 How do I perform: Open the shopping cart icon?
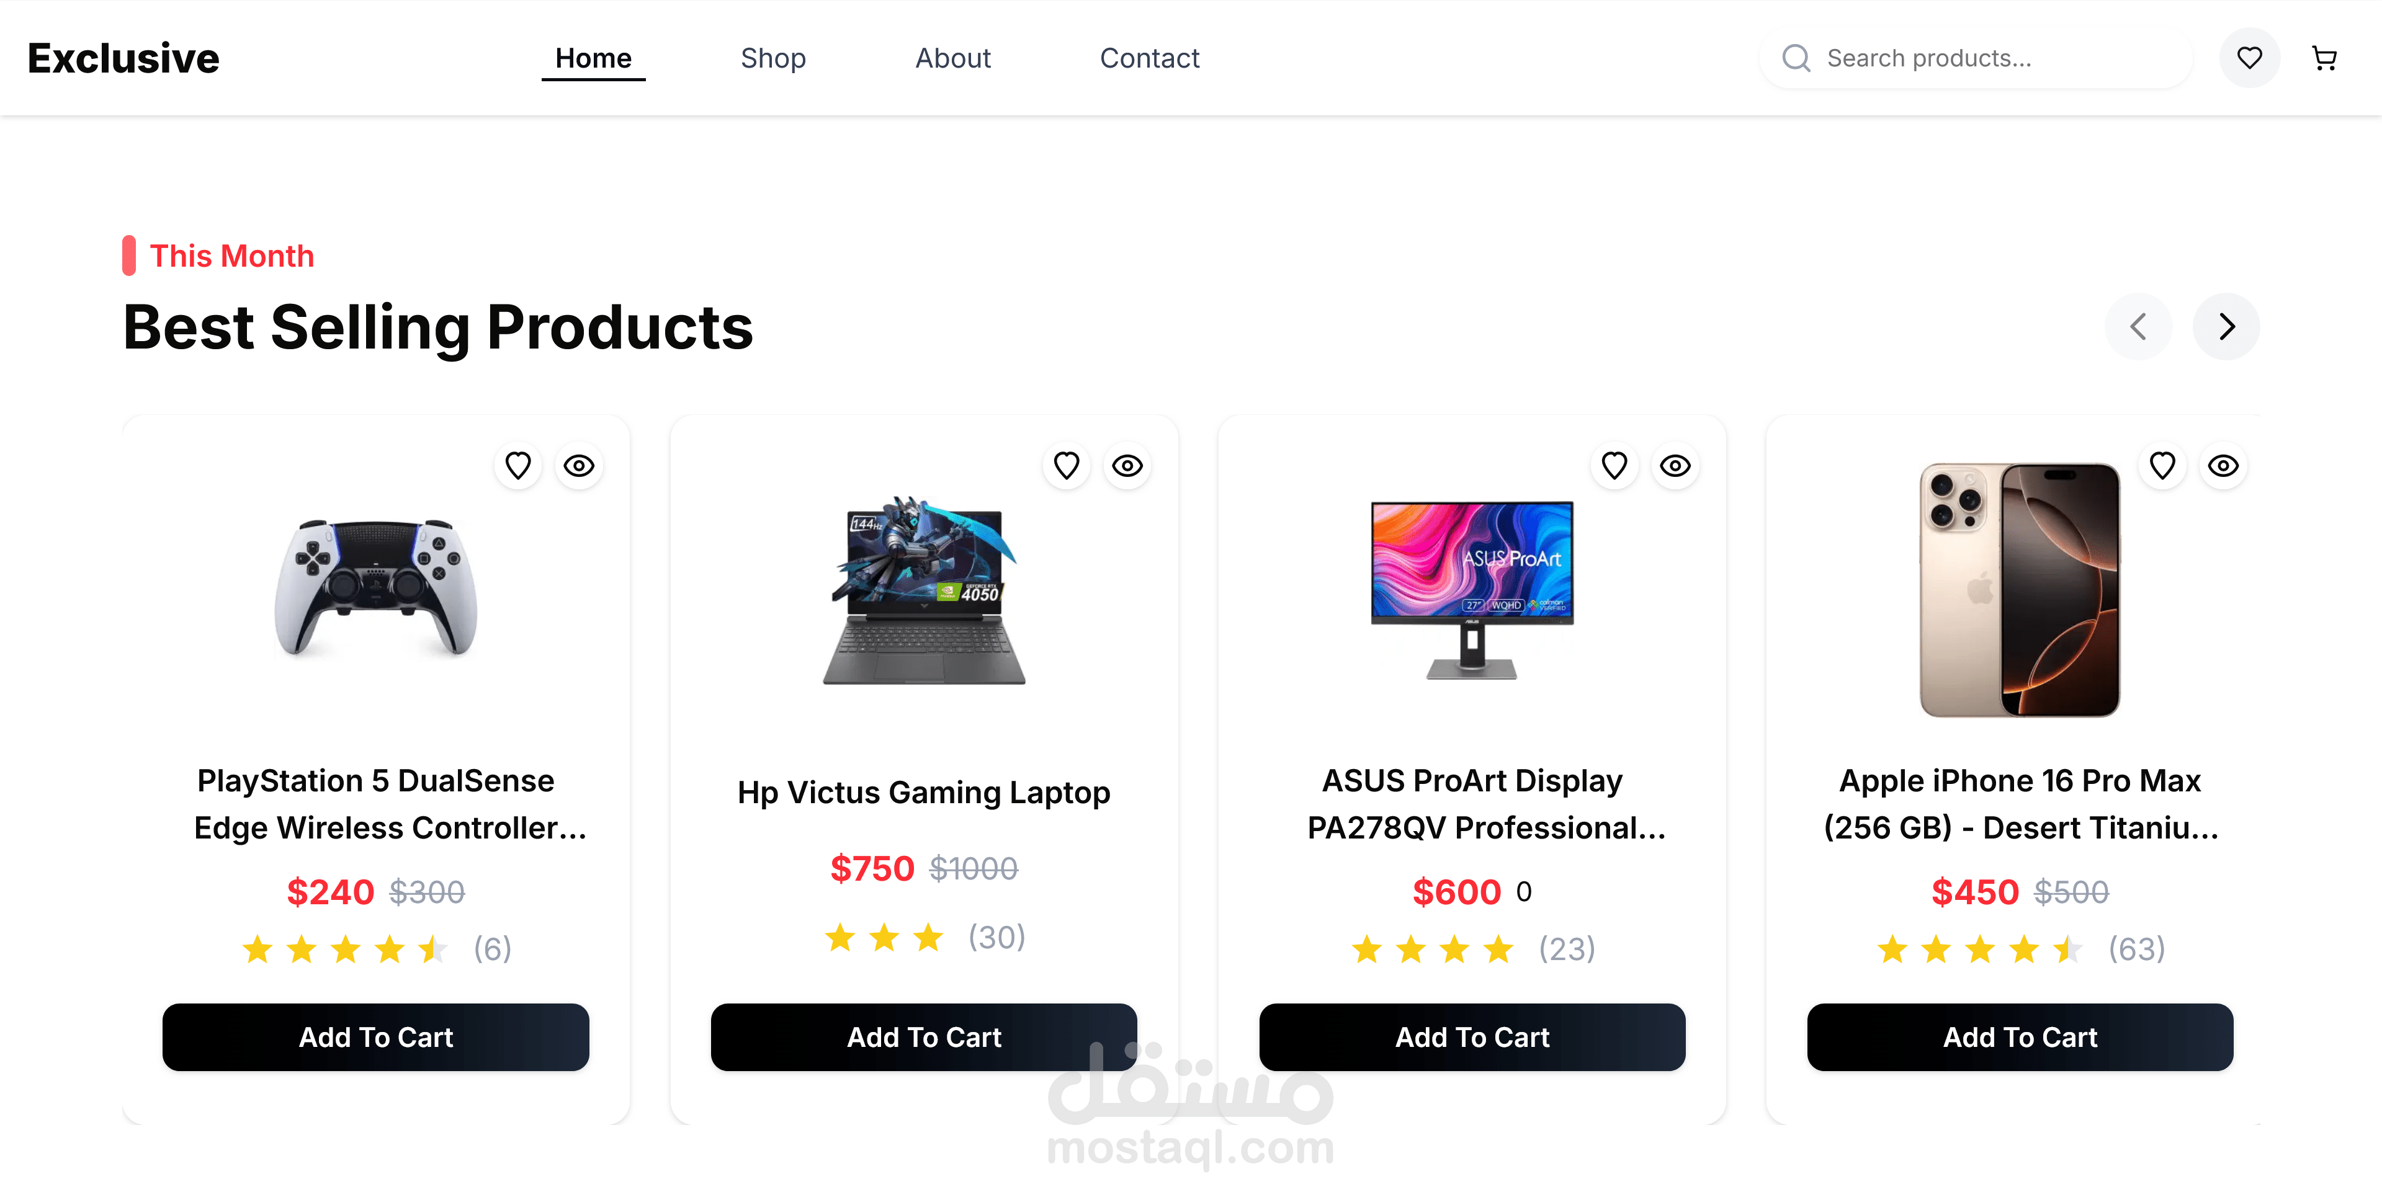coord(2324,58)
